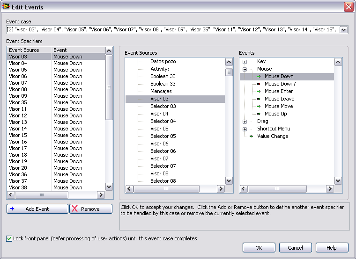Expand the Drag events group
356x259 pixels.
pyautogui.click(x=245, y=122)
